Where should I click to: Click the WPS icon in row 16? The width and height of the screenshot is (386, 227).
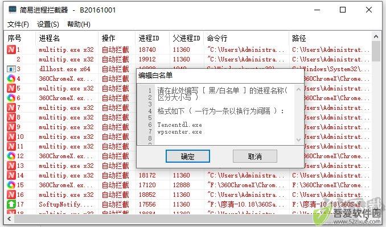[x=11, y=195]
